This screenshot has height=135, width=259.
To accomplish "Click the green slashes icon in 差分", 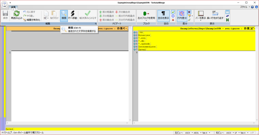I will pyautogui.click(x=189, y=20).
